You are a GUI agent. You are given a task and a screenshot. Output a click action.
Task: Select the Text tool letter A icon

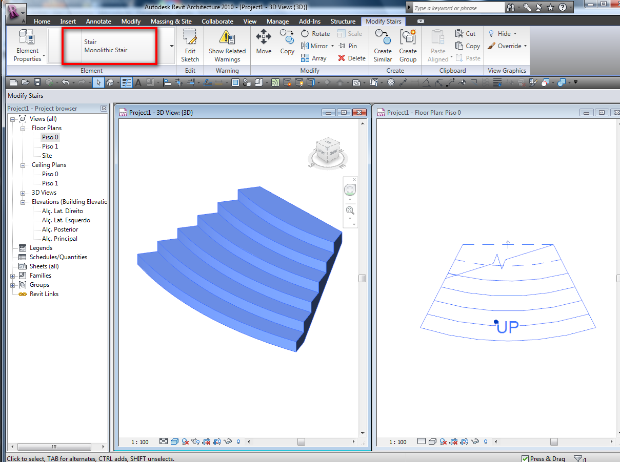pyautogui.click(x=138, y=82)
